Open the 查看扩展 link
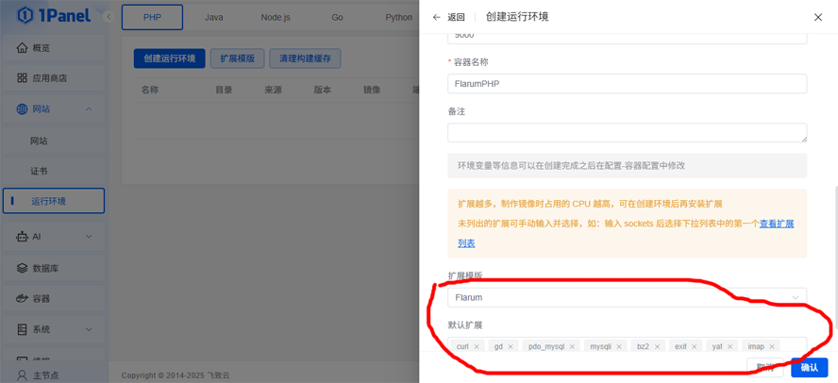This screenshot has height=383, width=838. (x=777, y=224)
